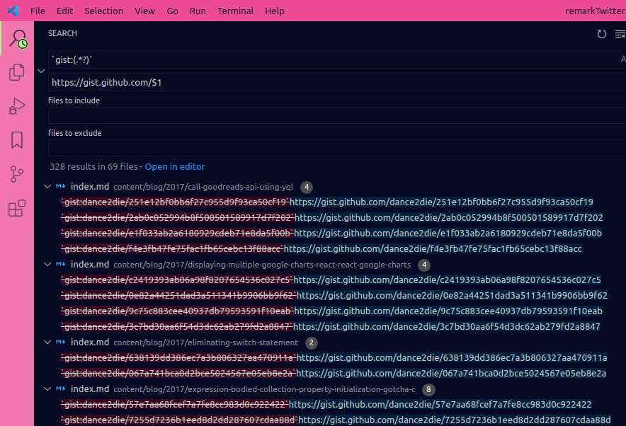Open the Source Control view

(17, 174)
